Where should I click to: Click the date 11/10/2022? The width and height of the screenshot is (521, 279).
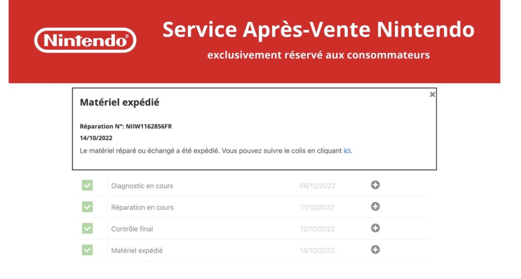tap(317, 208)
